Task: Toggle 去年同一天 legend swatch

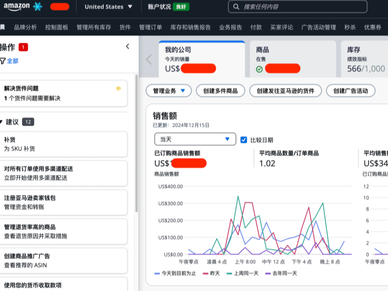Action: 268,273
